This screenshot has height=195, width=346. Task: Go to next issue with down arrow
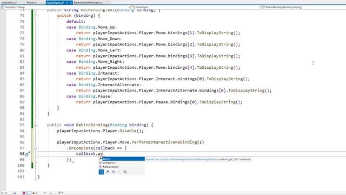point(51,193)
